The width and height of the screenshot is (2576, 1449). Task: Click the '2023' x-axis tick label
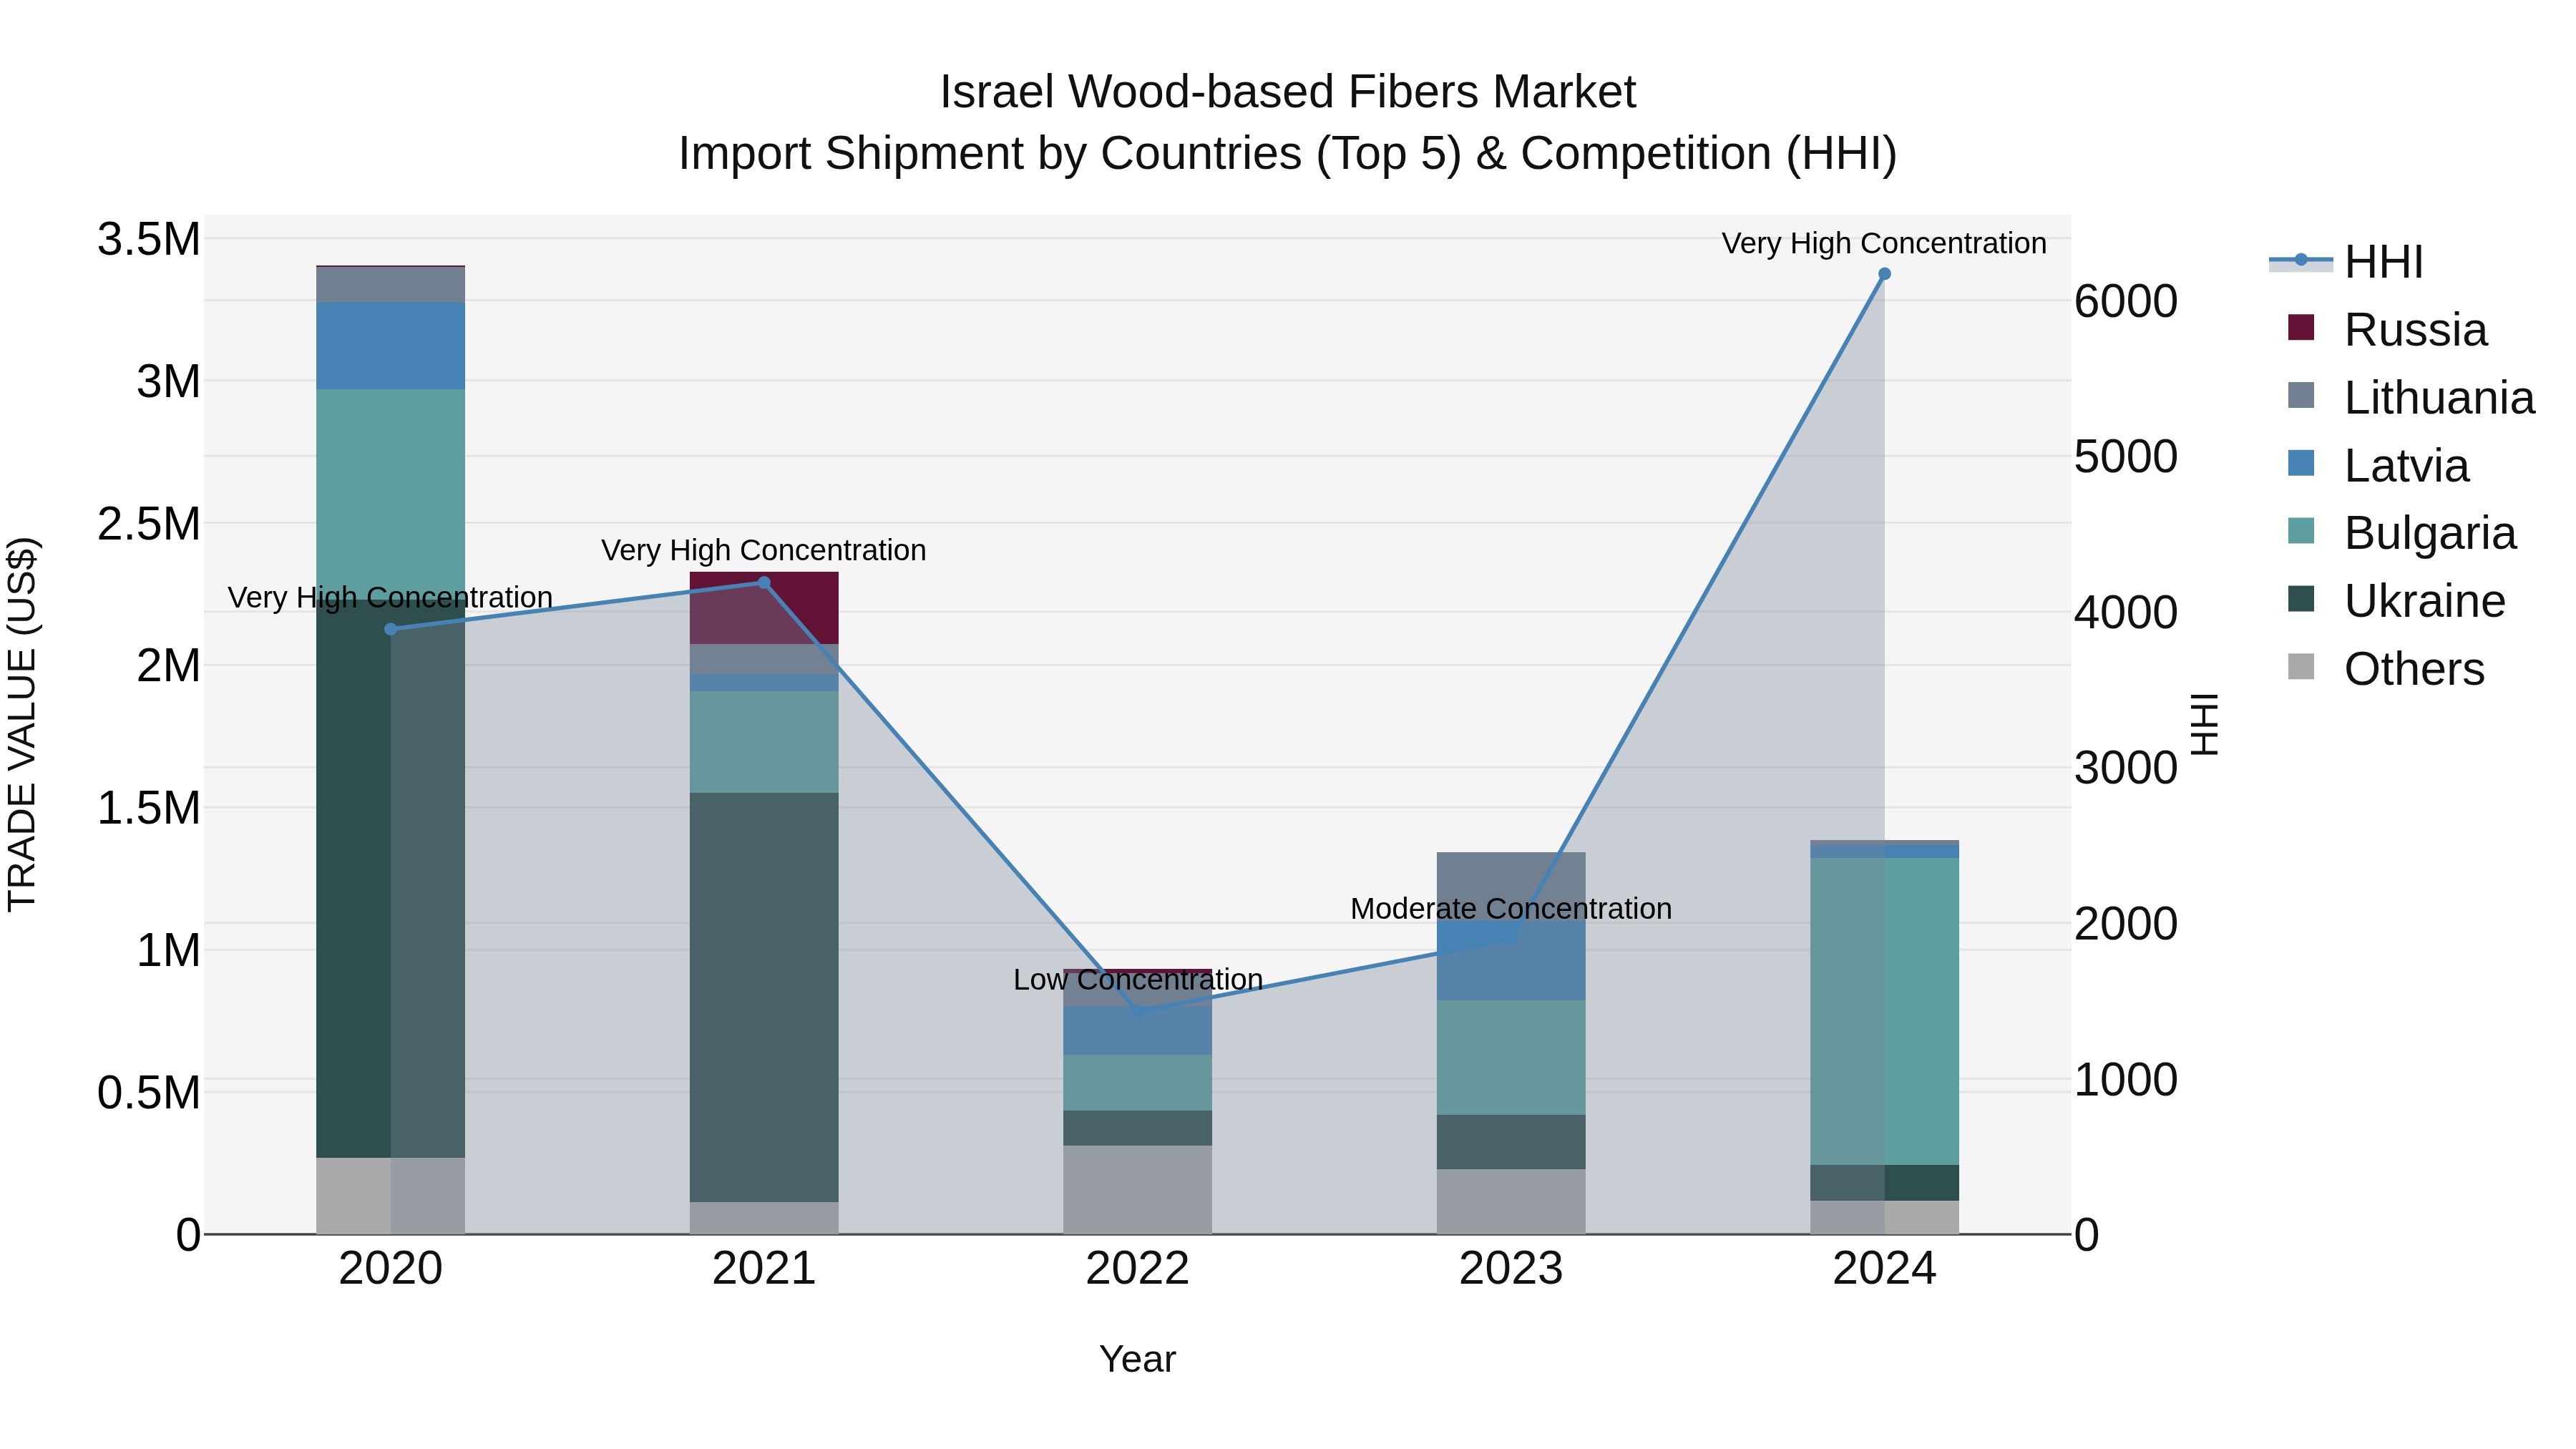click(x=1511, y=1269)
